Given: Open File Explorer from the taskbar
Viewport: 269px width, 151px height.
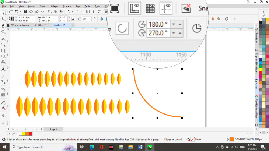Looking at the screenshot, I should (x=130, y=147).
